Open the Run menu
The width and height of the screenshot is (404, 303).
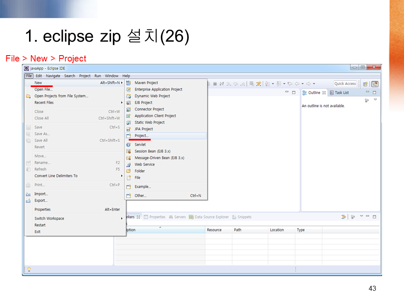[97, 76]
